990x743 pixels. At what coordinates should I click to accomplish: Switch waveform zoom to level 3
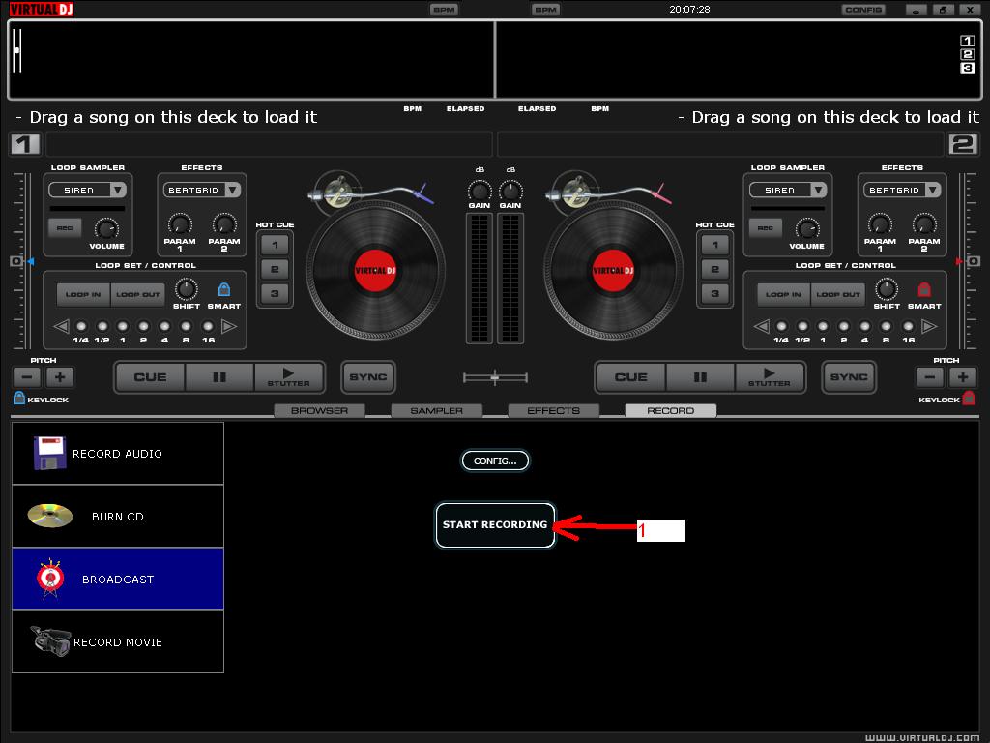(967, 68)
